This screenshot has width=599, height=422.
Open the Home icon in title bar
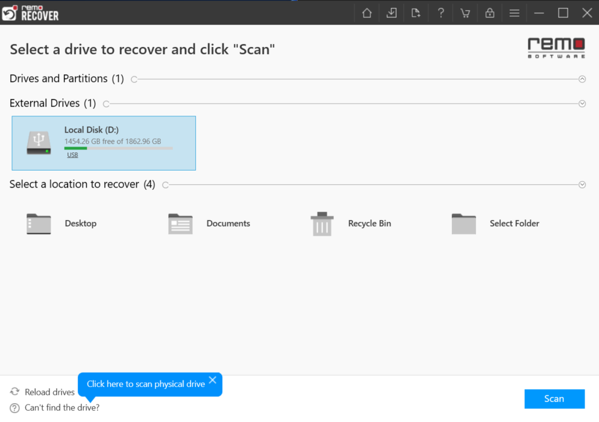point(367,13)
